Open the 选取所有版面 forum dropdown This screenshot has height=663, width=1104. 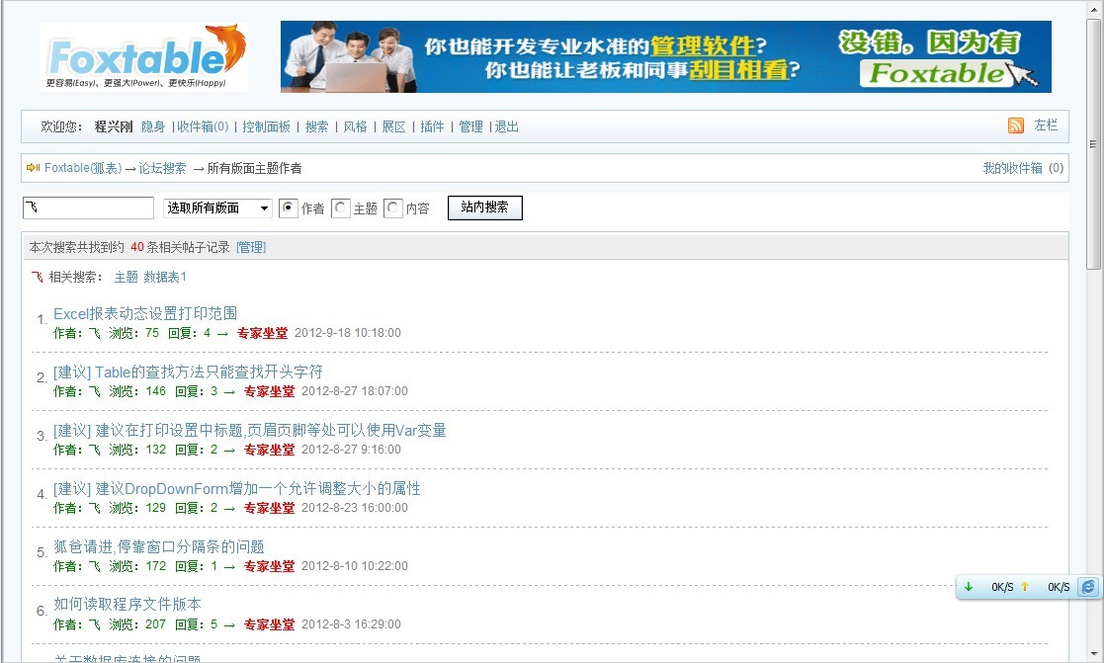coord(217,207)
